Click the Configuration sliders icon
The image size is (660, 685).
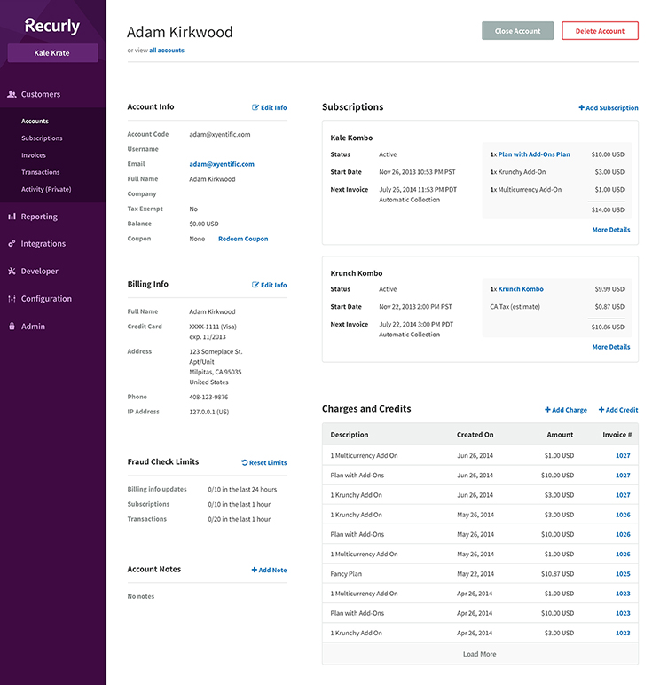12,299
